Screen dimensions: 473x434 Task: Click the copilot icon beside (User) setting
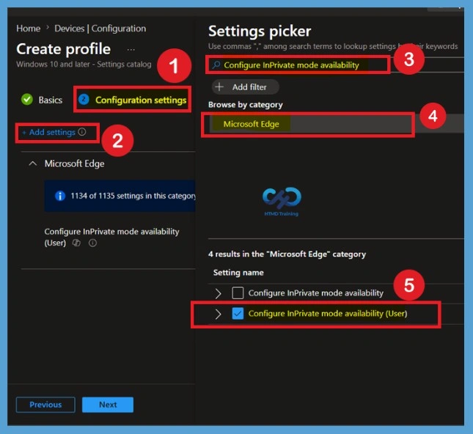pos(76,243)
